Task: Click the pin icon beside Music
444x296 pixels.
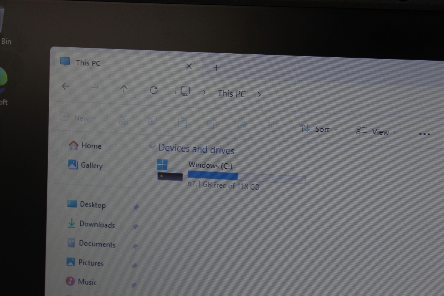Action: click(134, 285)
